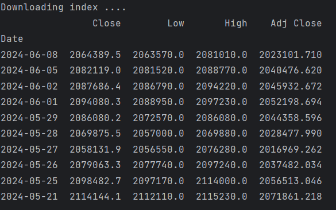Click the Close value 2058131.9

click(95, 149)
